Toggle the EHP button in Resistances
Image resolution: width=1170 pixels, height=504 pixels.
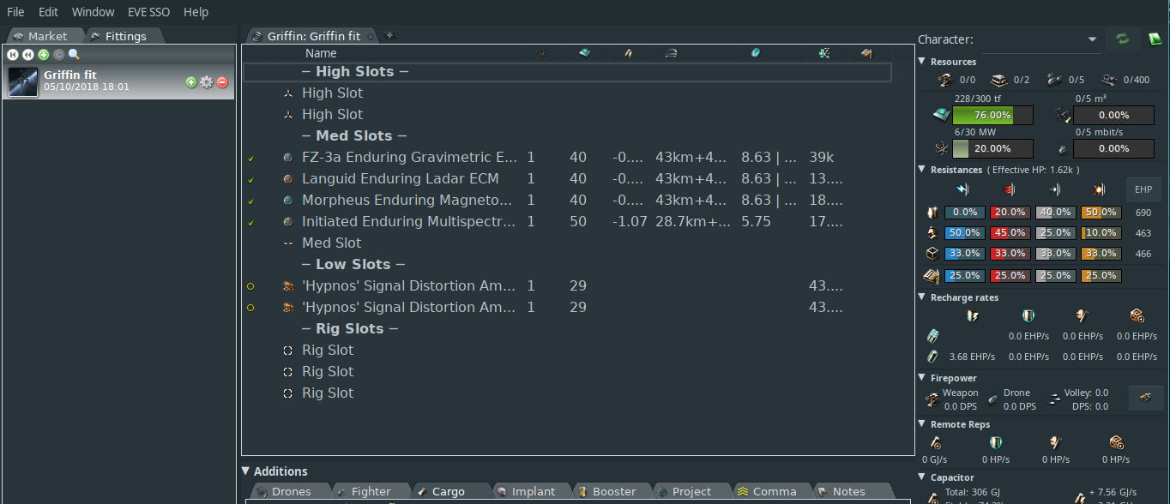(1143, 189)
